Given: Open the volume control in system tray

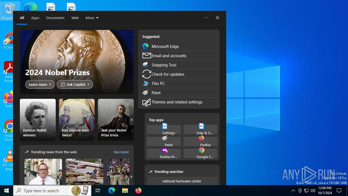Looking at the screenshot, I should click(313, 191).
